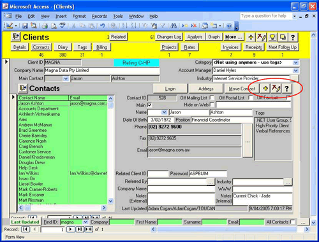Screen dimensions: 319x242
Task: Click the Filter By Form icon
Action: (x=154, y=26)
